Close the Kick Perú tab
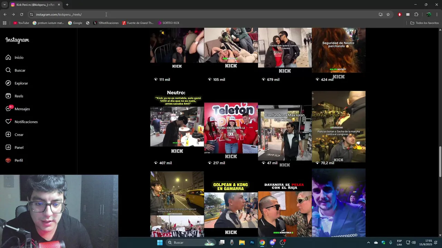This screenshot has height=248, width=442. (x=59, y=5)
